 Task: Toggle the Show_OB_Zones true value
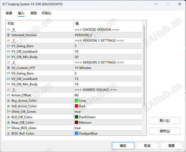[108, 112]
